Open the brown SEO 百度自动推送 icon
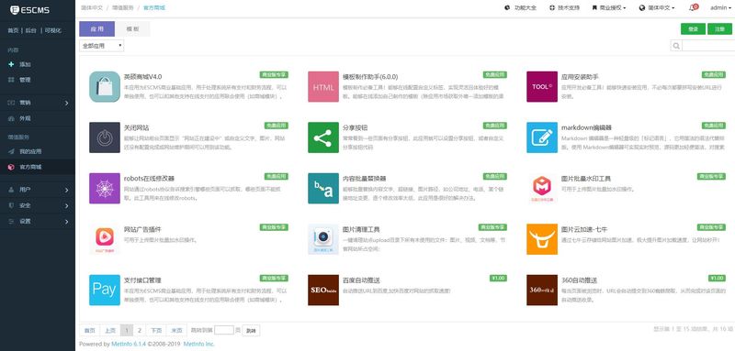Image resolution: width=735 pixels, height=351 pixels. (x=323, y=290)
